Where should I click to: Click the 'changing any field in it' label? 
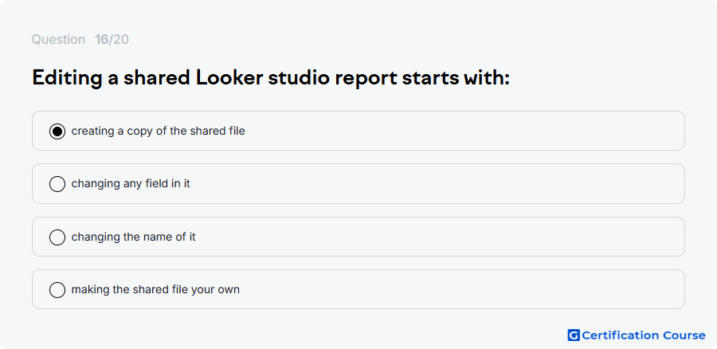click(131, 183)
